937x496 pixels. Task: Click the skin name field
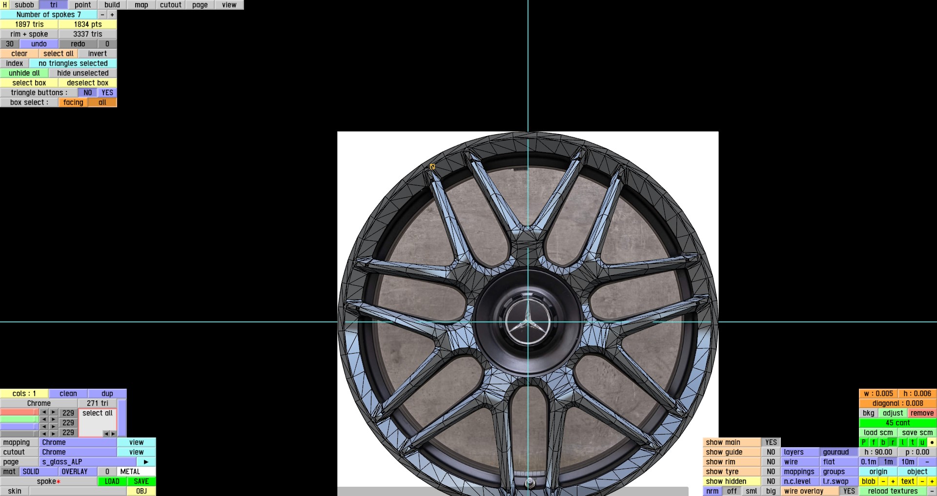[x=78, y=491]
